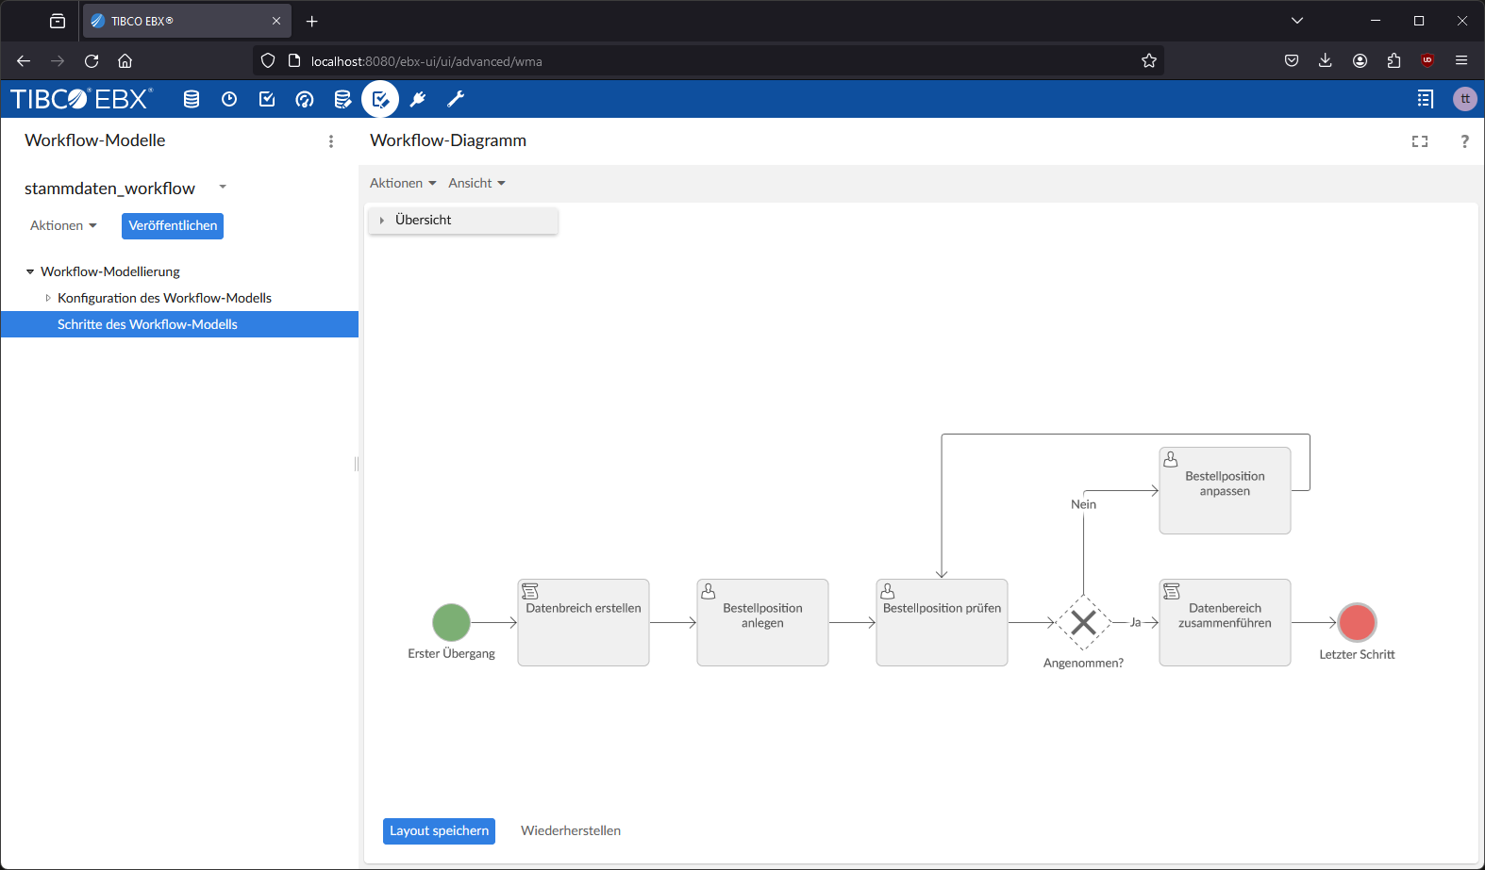1485x870 pixels.
Task: Open the Aktionen menu above the diagram
Action: 403,183
